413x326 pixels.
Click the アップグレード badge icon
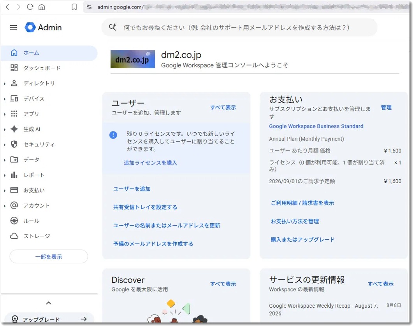click(x=15, y=319)
